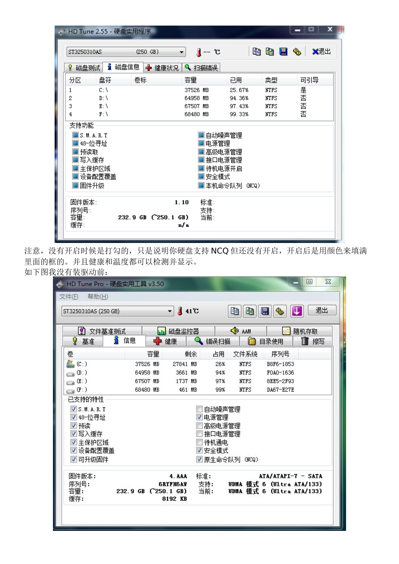This screenshot has width=399, height=564.
Task: Open 信息 tab in HD Tune Pro
Action: (x=124, y=340)
